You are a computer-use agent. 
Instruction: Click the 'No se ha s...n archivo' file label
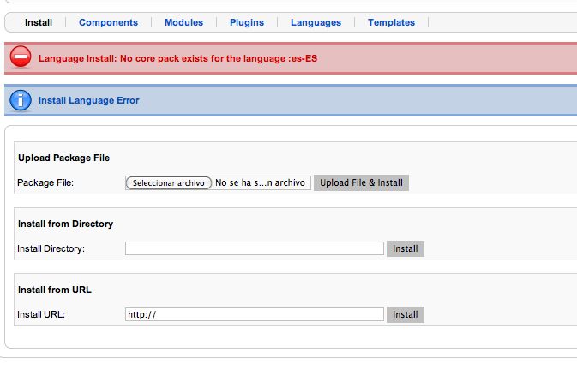260,182
